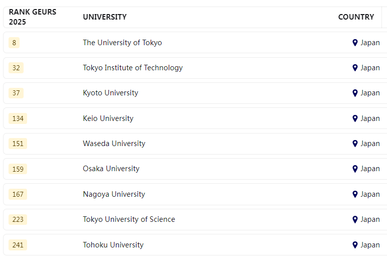Screen dimensions: 387x264
Task: Click the rank 8 badge
Action: 14,43
